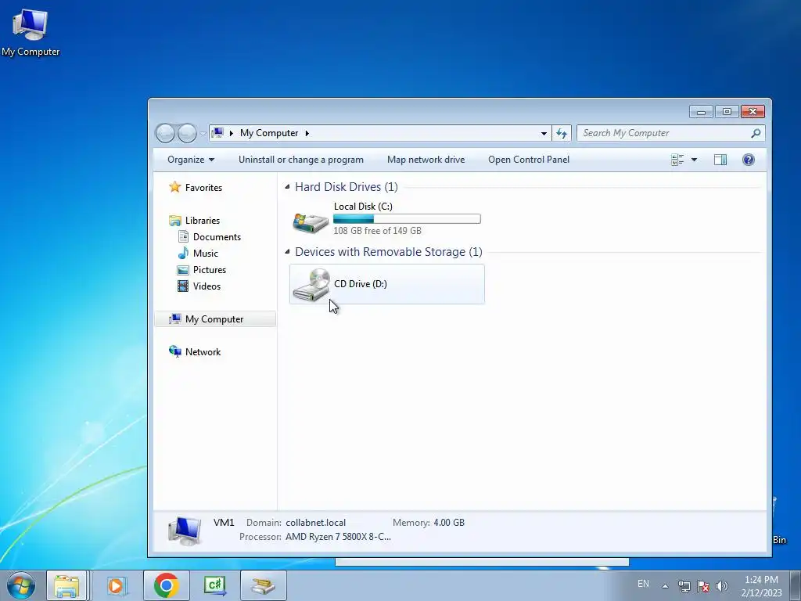Select the CD Drive (D:) disc icon
801x601 pixels.
tap(311, 285)
